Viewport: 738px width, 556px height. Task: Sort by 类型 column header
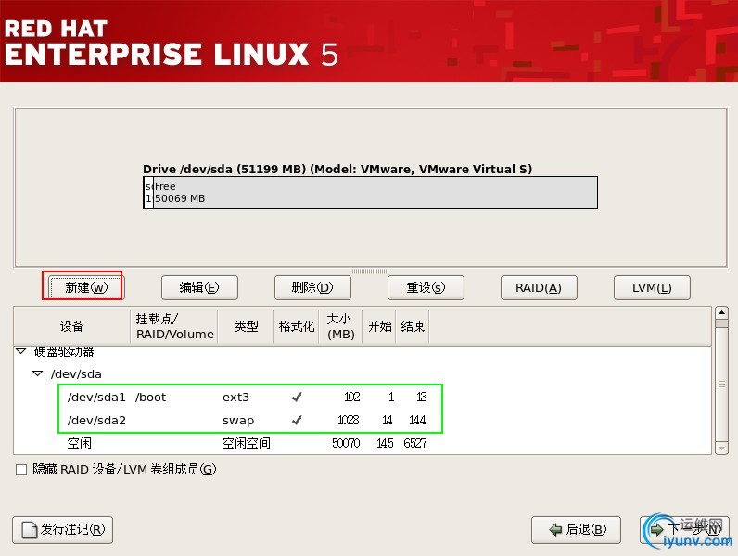point(246,326)
